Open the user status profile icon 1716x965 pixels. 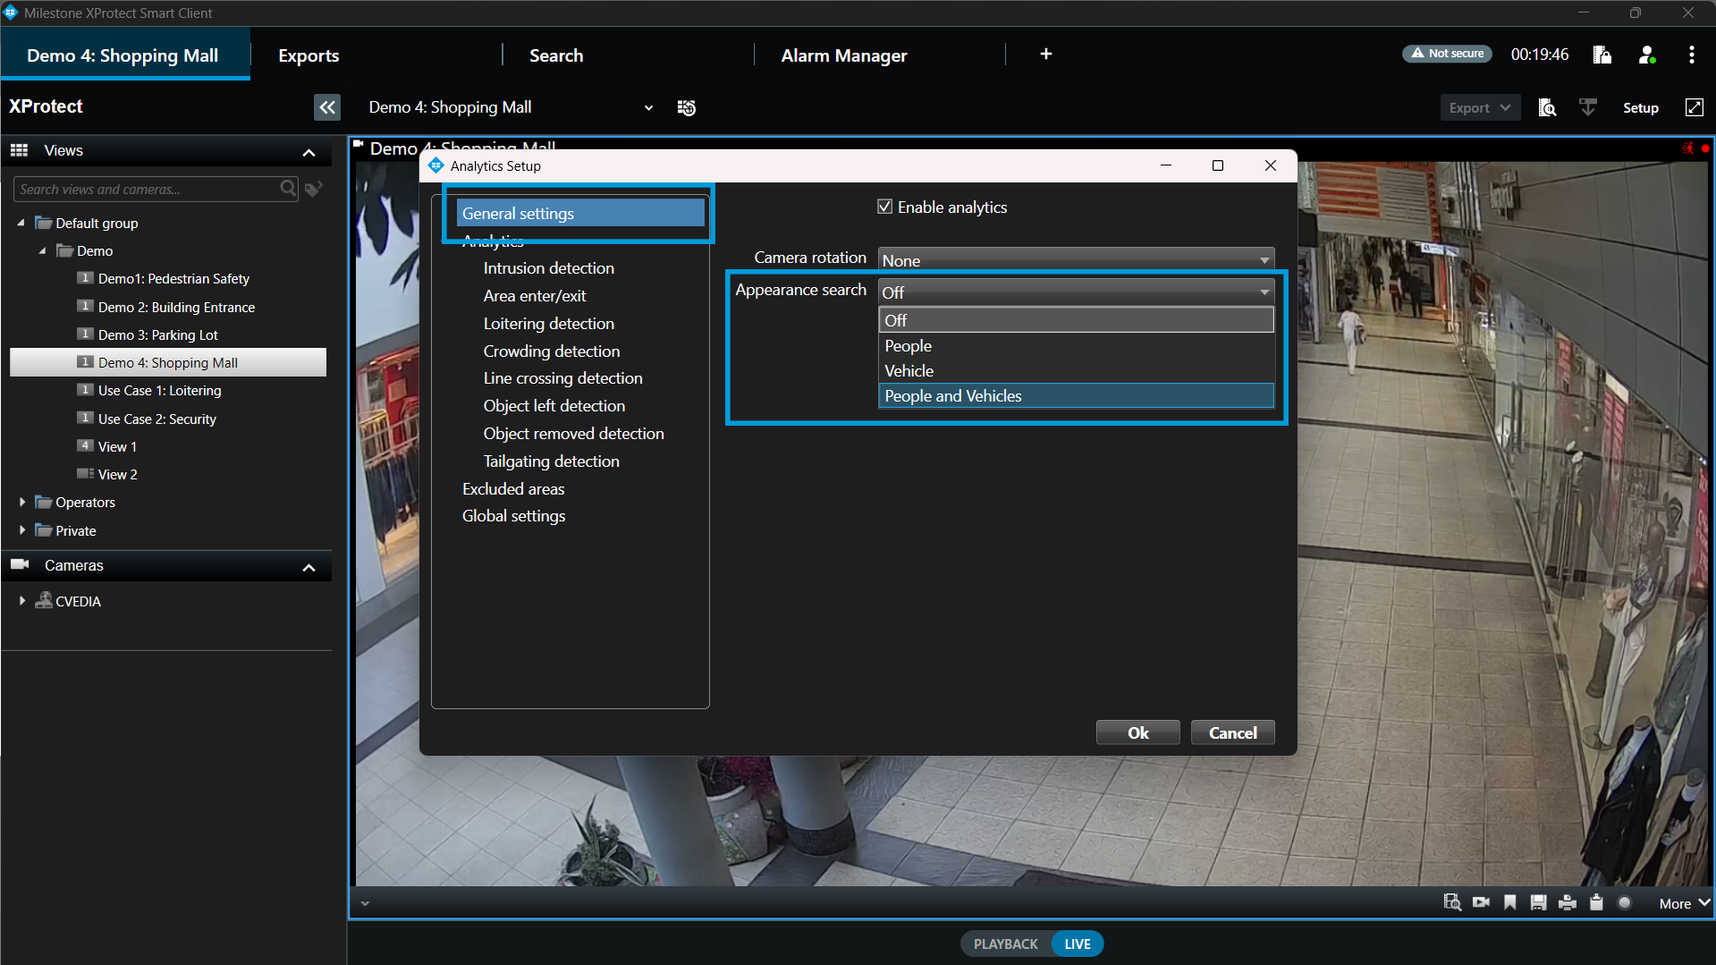[1647, 55]
